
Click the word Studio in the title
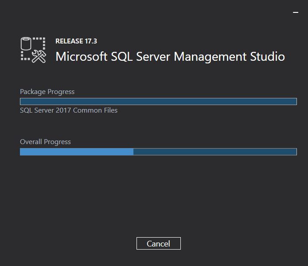tap(266, 57)
